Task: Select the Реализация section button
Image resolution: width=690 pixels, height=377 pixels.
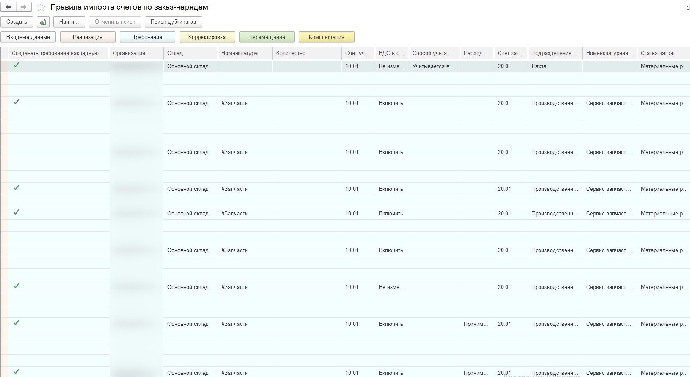Action: [x=88, y=37]
